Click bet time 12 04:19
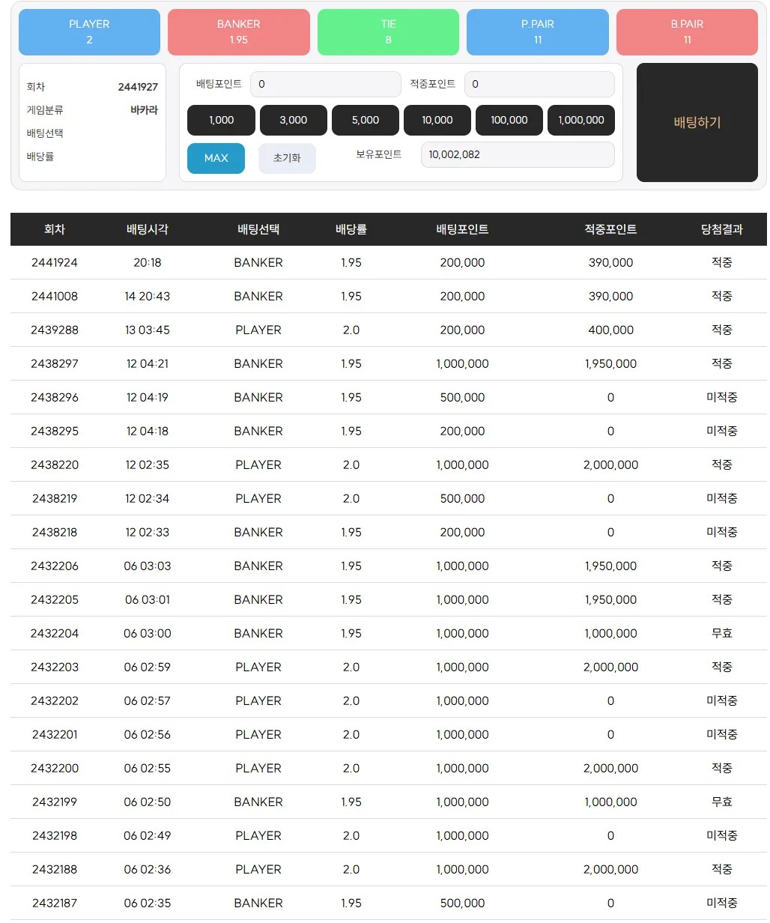The image size is (770, 923). [x=148, y=397]
